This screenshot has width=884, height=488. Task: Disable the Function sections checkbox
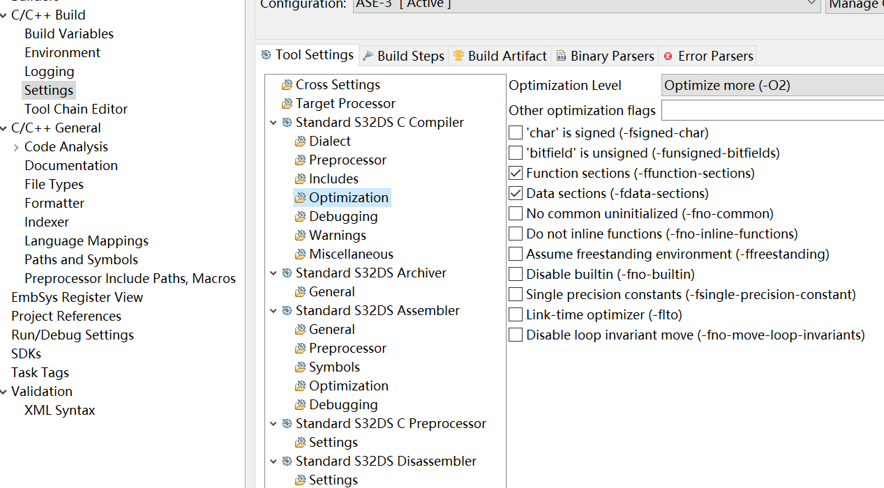click(x=516, y=173)
